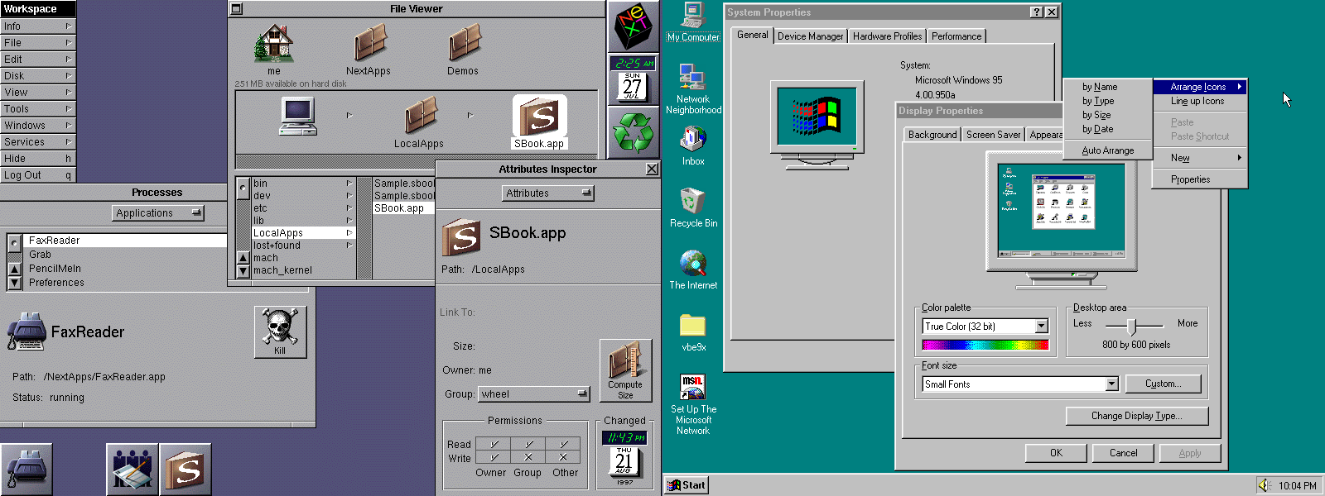
Task: Click the FaxReader fax machine icon at bottom left
Action: click(x=26, y=470)
